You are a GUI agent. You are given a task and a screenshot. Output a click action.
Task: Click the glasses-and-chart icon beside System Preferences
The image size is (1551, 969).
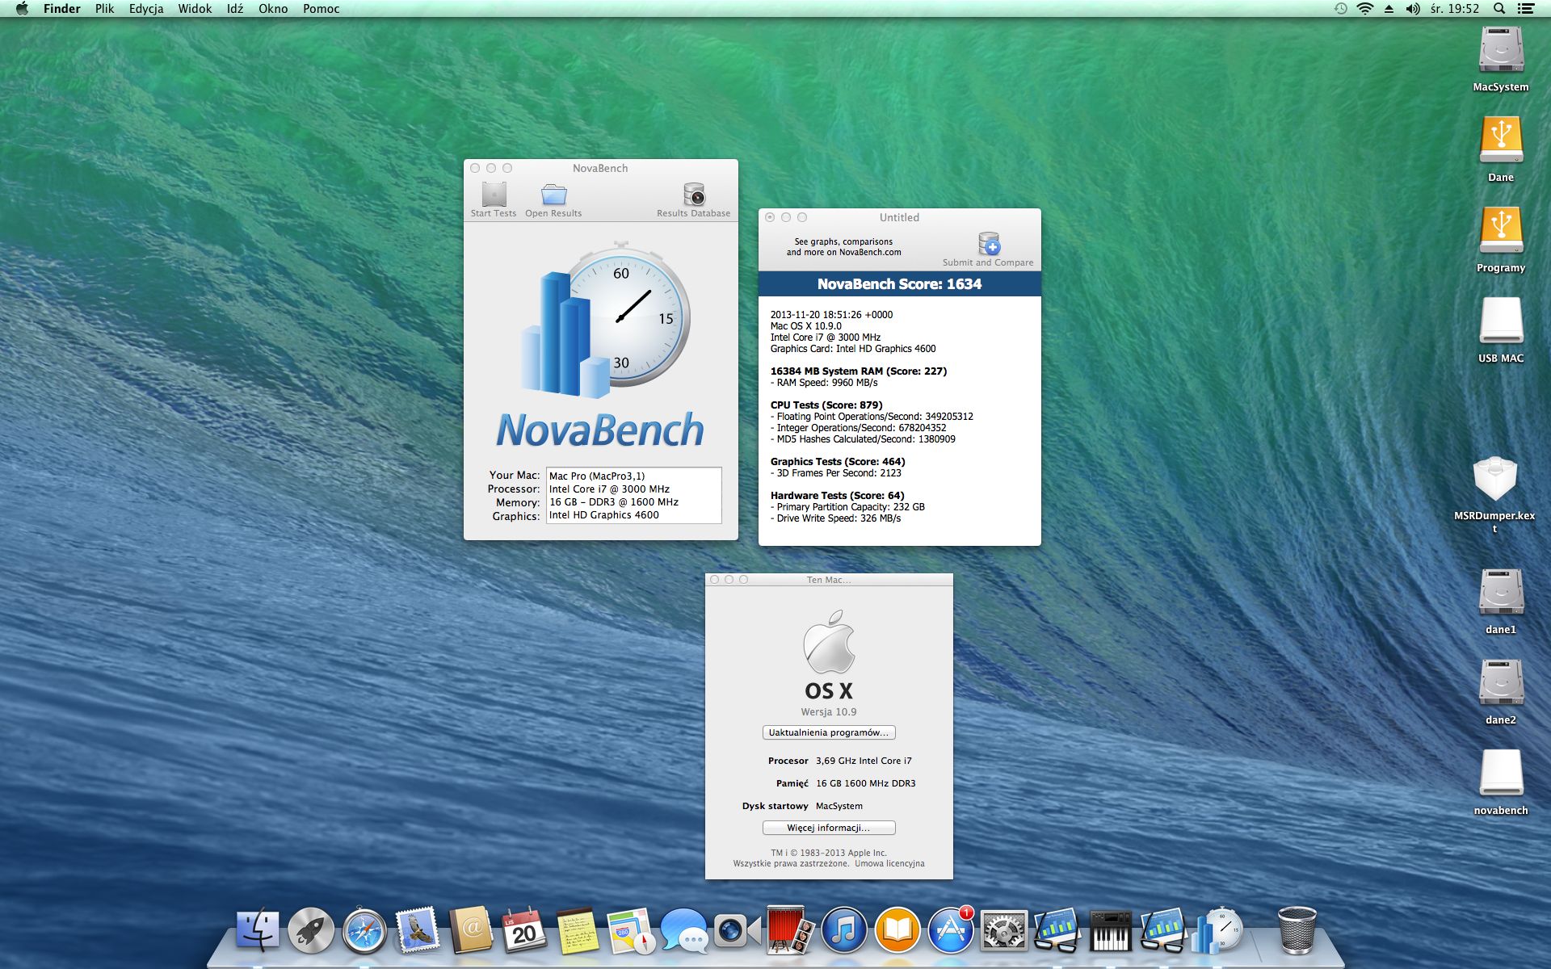coord(1057,931)
